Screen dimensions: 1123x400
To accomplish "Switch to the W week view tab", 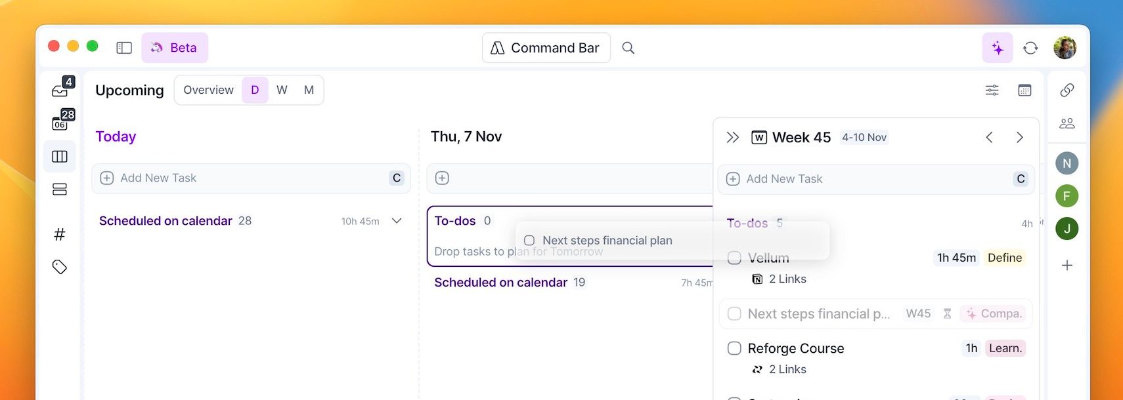I will [x=282, y=90].
